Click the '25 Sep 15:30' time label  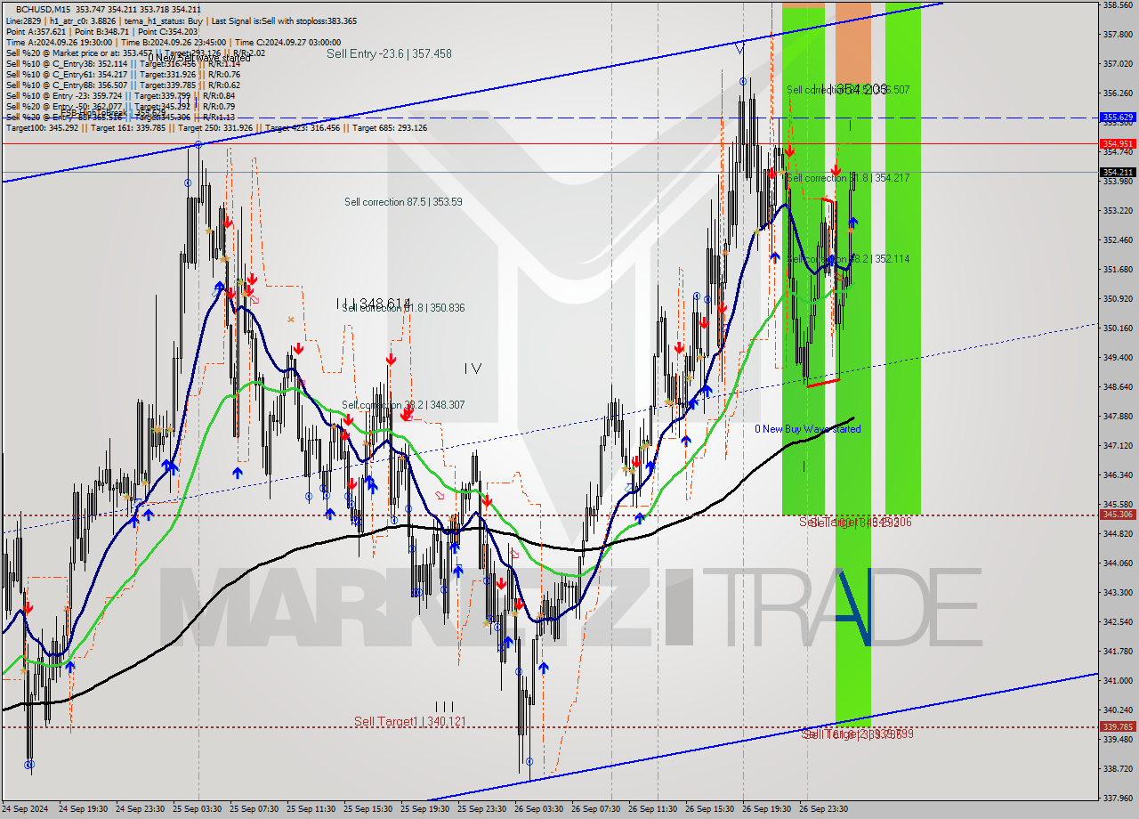[x=368, y=809]
